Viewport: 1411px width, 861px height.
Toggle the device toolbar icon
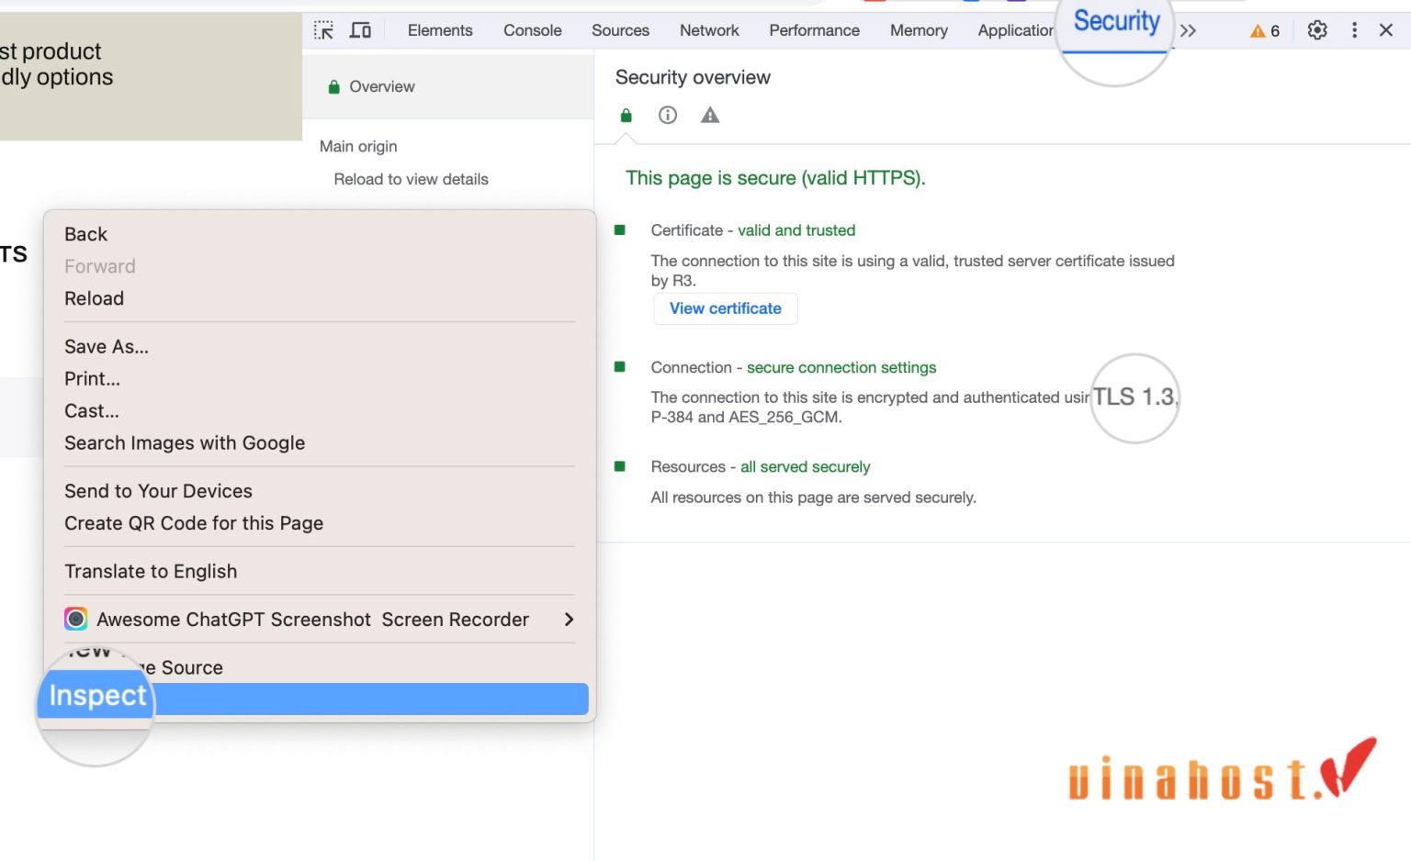(x=360, y=30)
